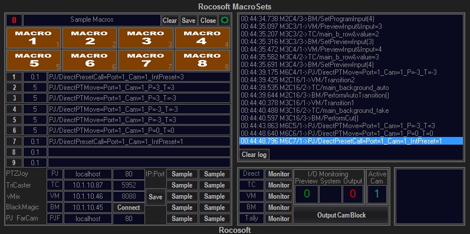Save the IP and port settings
Screen dimensions: 470x234
click(156, 196)
